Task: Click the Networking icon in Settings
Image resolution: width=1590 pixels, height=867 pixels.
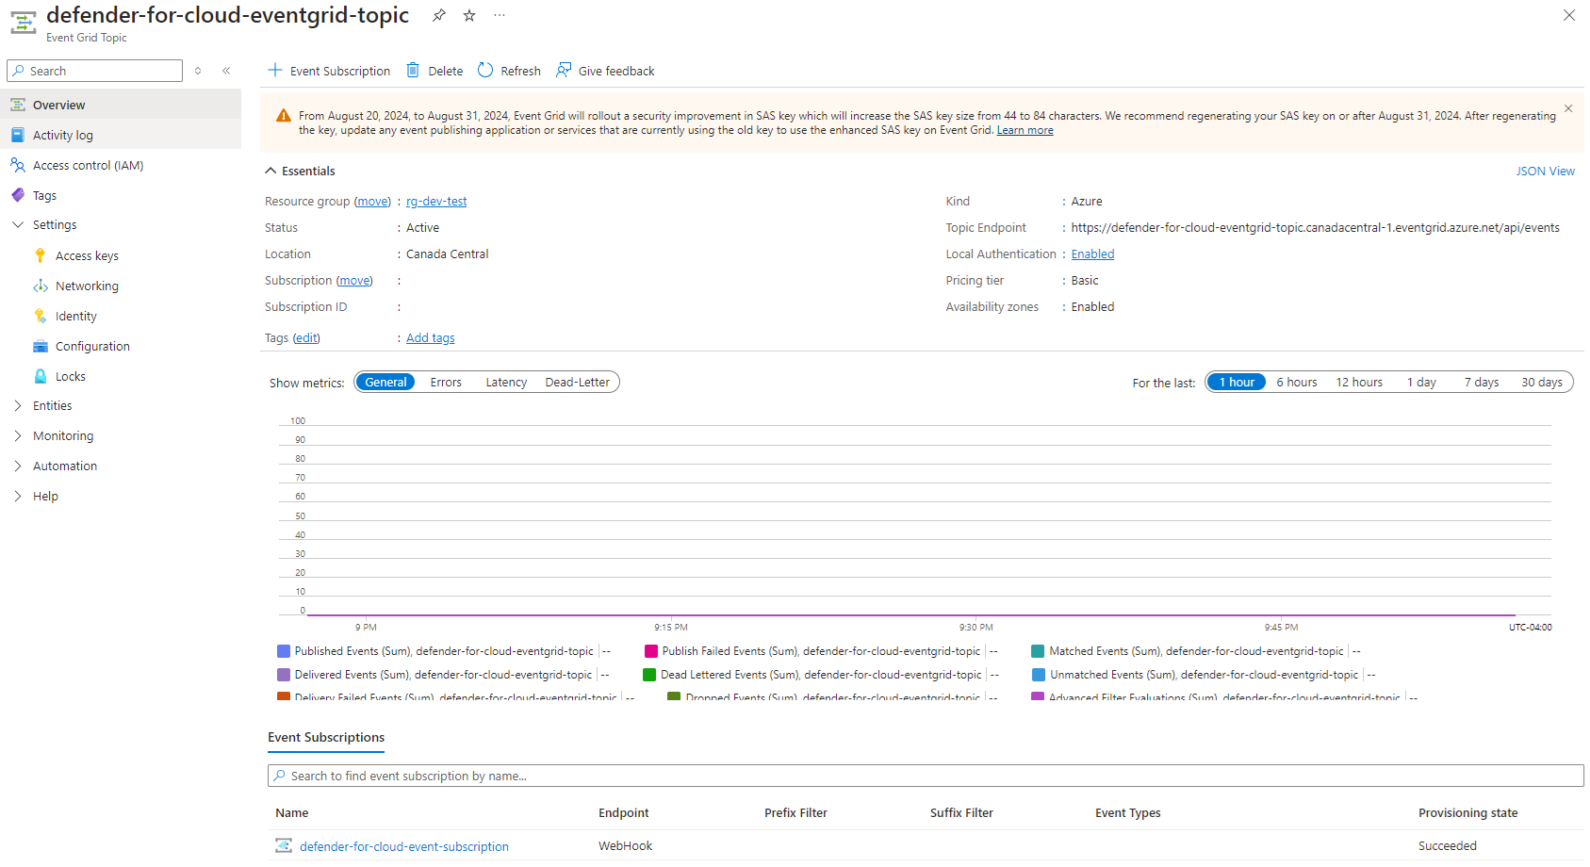Action: pyautogui.click(x=41, y=286)
